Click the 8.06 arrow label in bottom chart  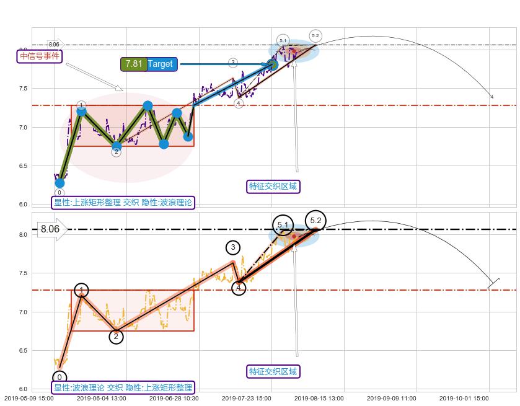50,229
